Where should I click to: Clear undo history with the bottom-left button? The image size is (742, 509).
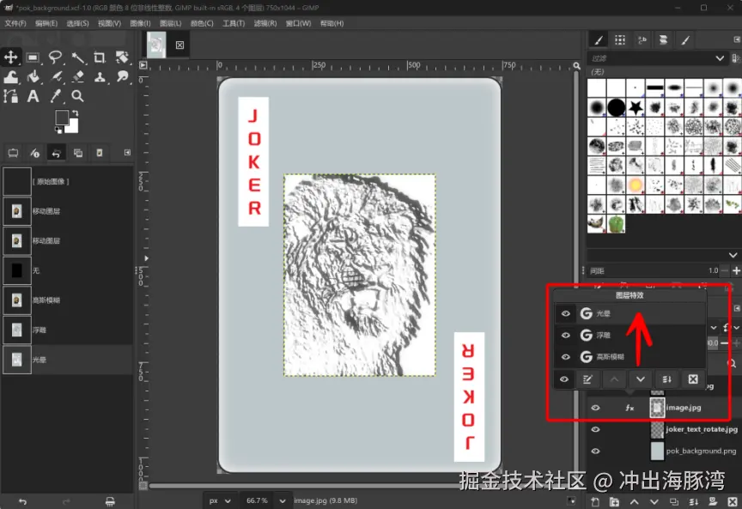click(110, 501)
